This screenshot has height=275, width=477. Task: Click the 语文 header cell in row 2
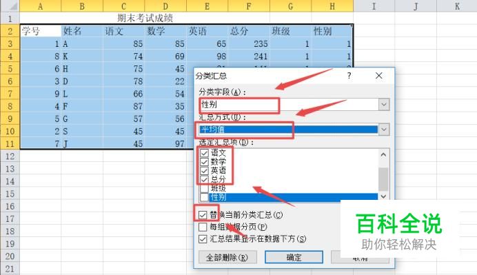tap(124, 31)
